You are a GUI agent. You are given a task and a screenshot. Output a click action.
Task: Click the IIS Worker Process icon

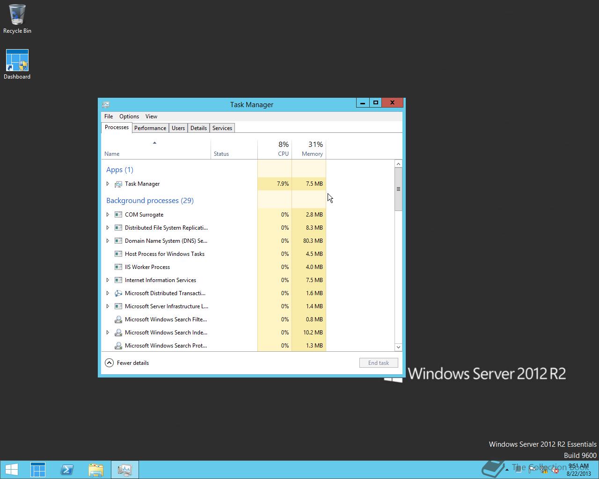[x=118, y=267]
